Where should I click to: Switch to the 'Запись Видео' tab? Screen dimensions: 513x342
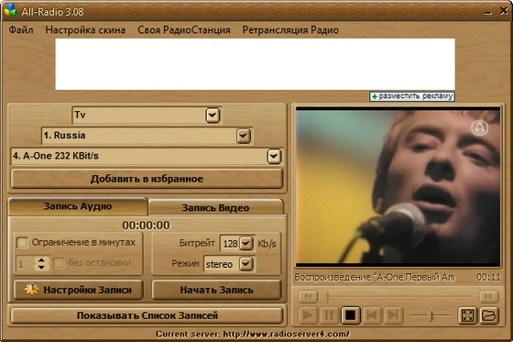(215, 208)
